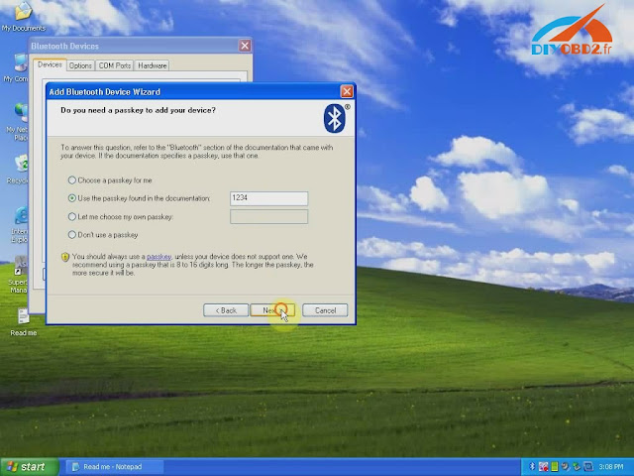Select the Read me desktop file icon
This screenshot has height=476, width=634.
pyautogui.click(x=24, y=321)
